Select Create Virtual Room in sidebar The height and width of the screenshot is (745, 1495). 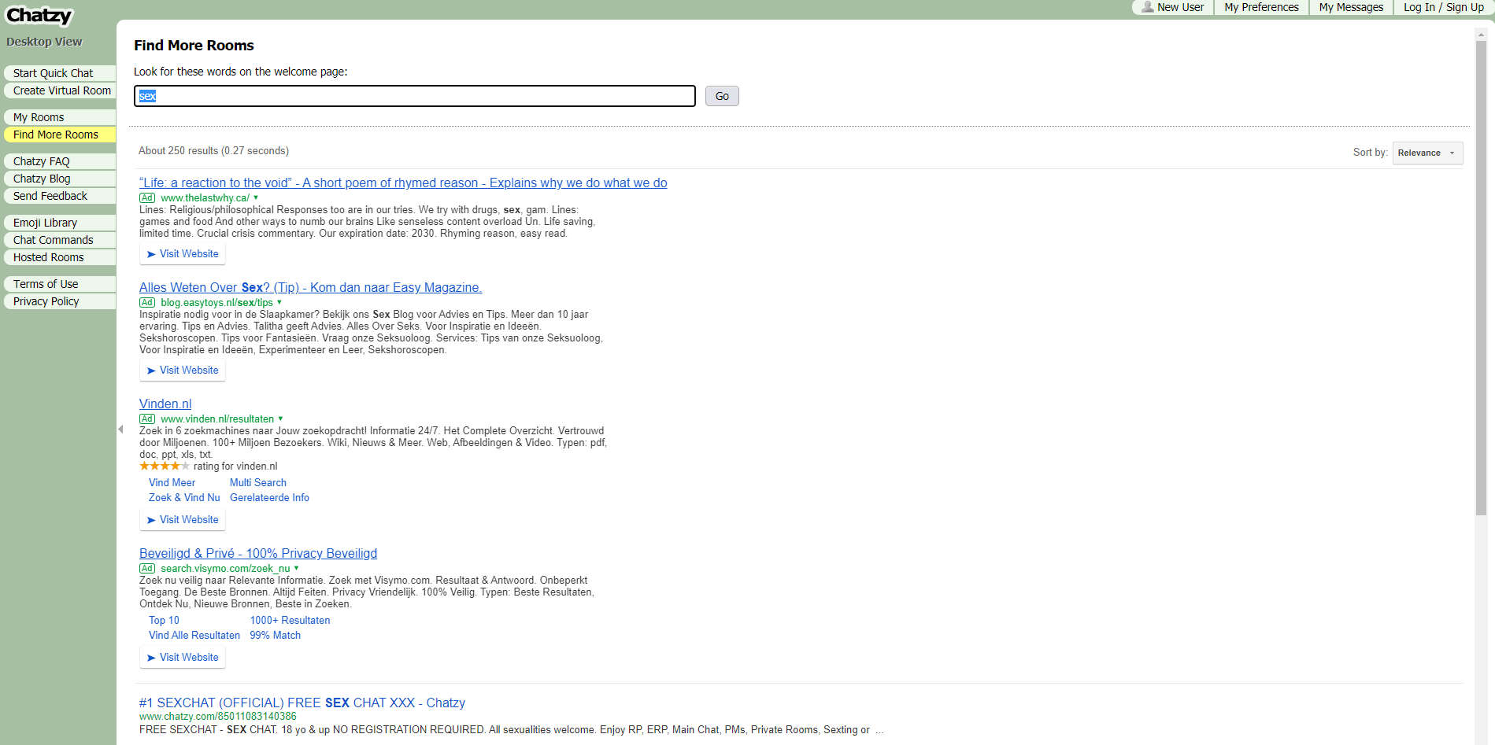[60, 90]
